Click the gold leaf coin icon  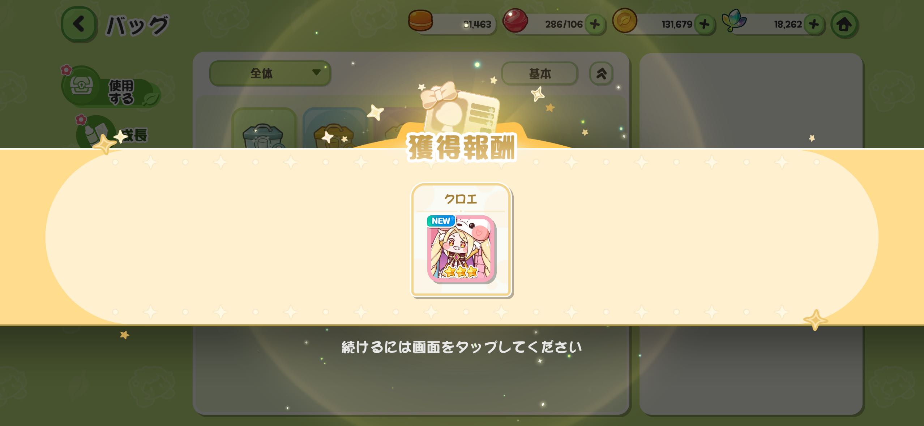click(624, 21)
